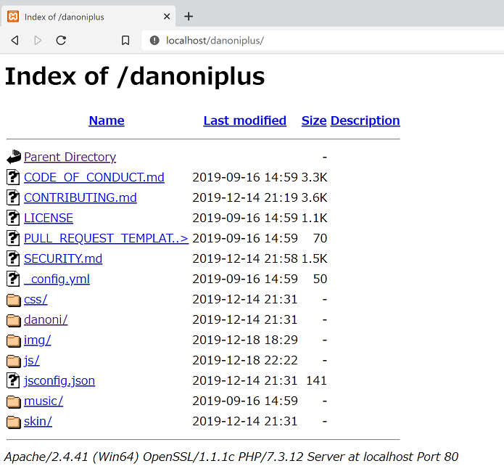Click the size value '3.6K' for CONTRIBUTING.md
504x474 pixels.
click(x=314, y=197)
